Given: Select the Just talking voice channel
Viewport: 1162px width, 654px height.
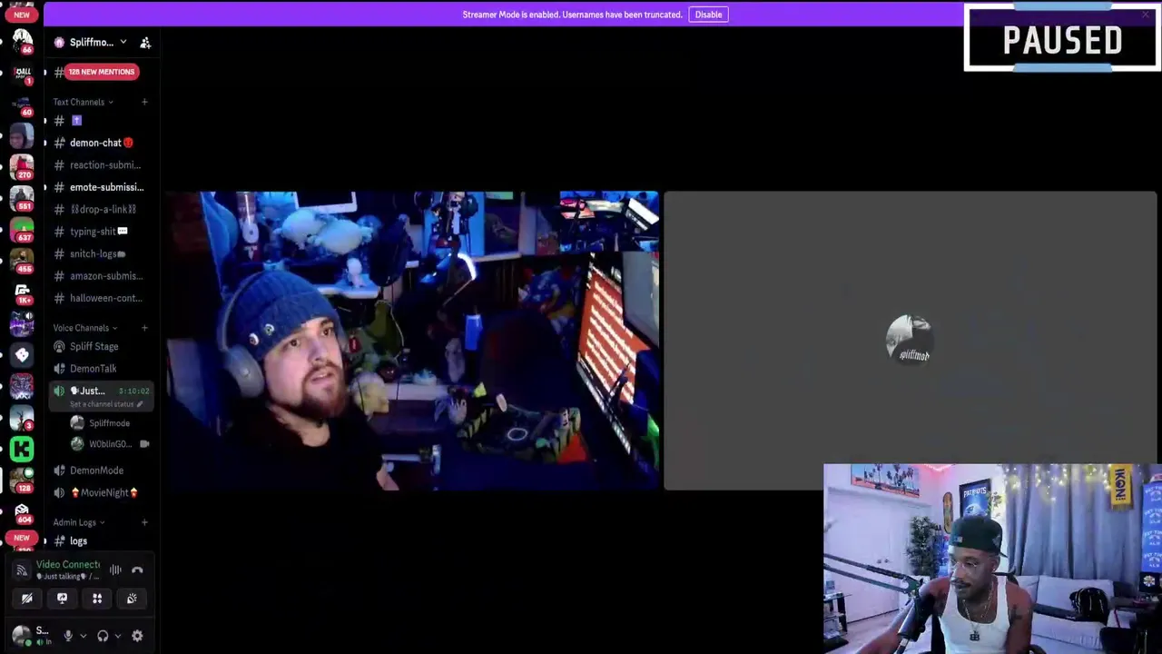Looking at the screenshot, I should pos(101,396).
